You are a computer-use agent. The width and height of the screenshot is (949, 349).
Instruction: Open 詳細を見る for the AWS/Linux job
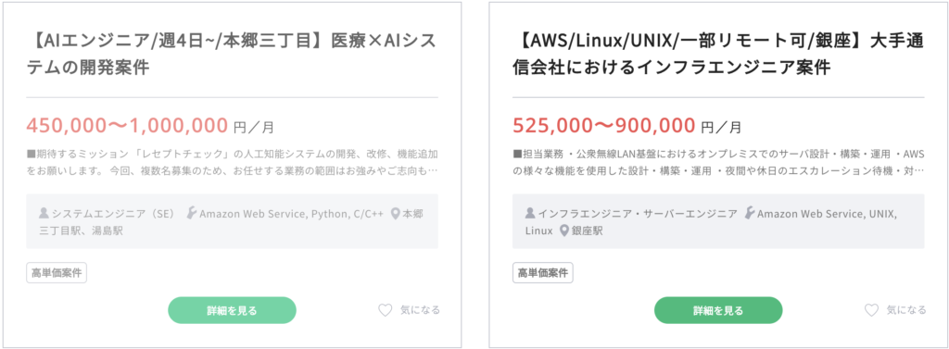coord(718,310)
